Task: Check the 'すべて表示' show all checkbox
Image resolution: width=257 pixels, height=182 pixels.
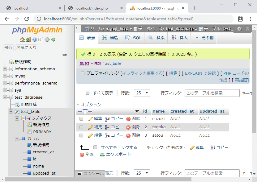Action: click(88, 93)
